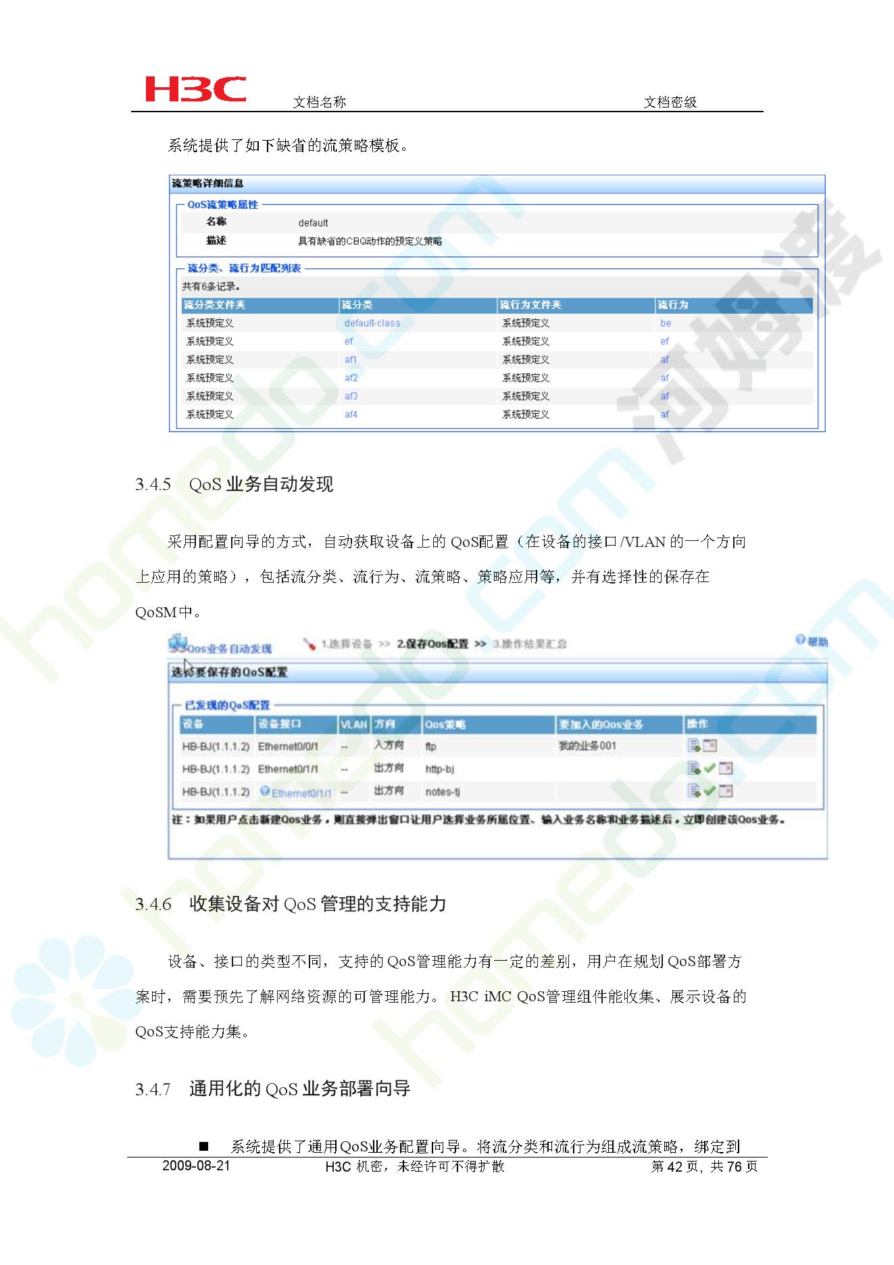Click the 帮助 help link

coord(818,642)
